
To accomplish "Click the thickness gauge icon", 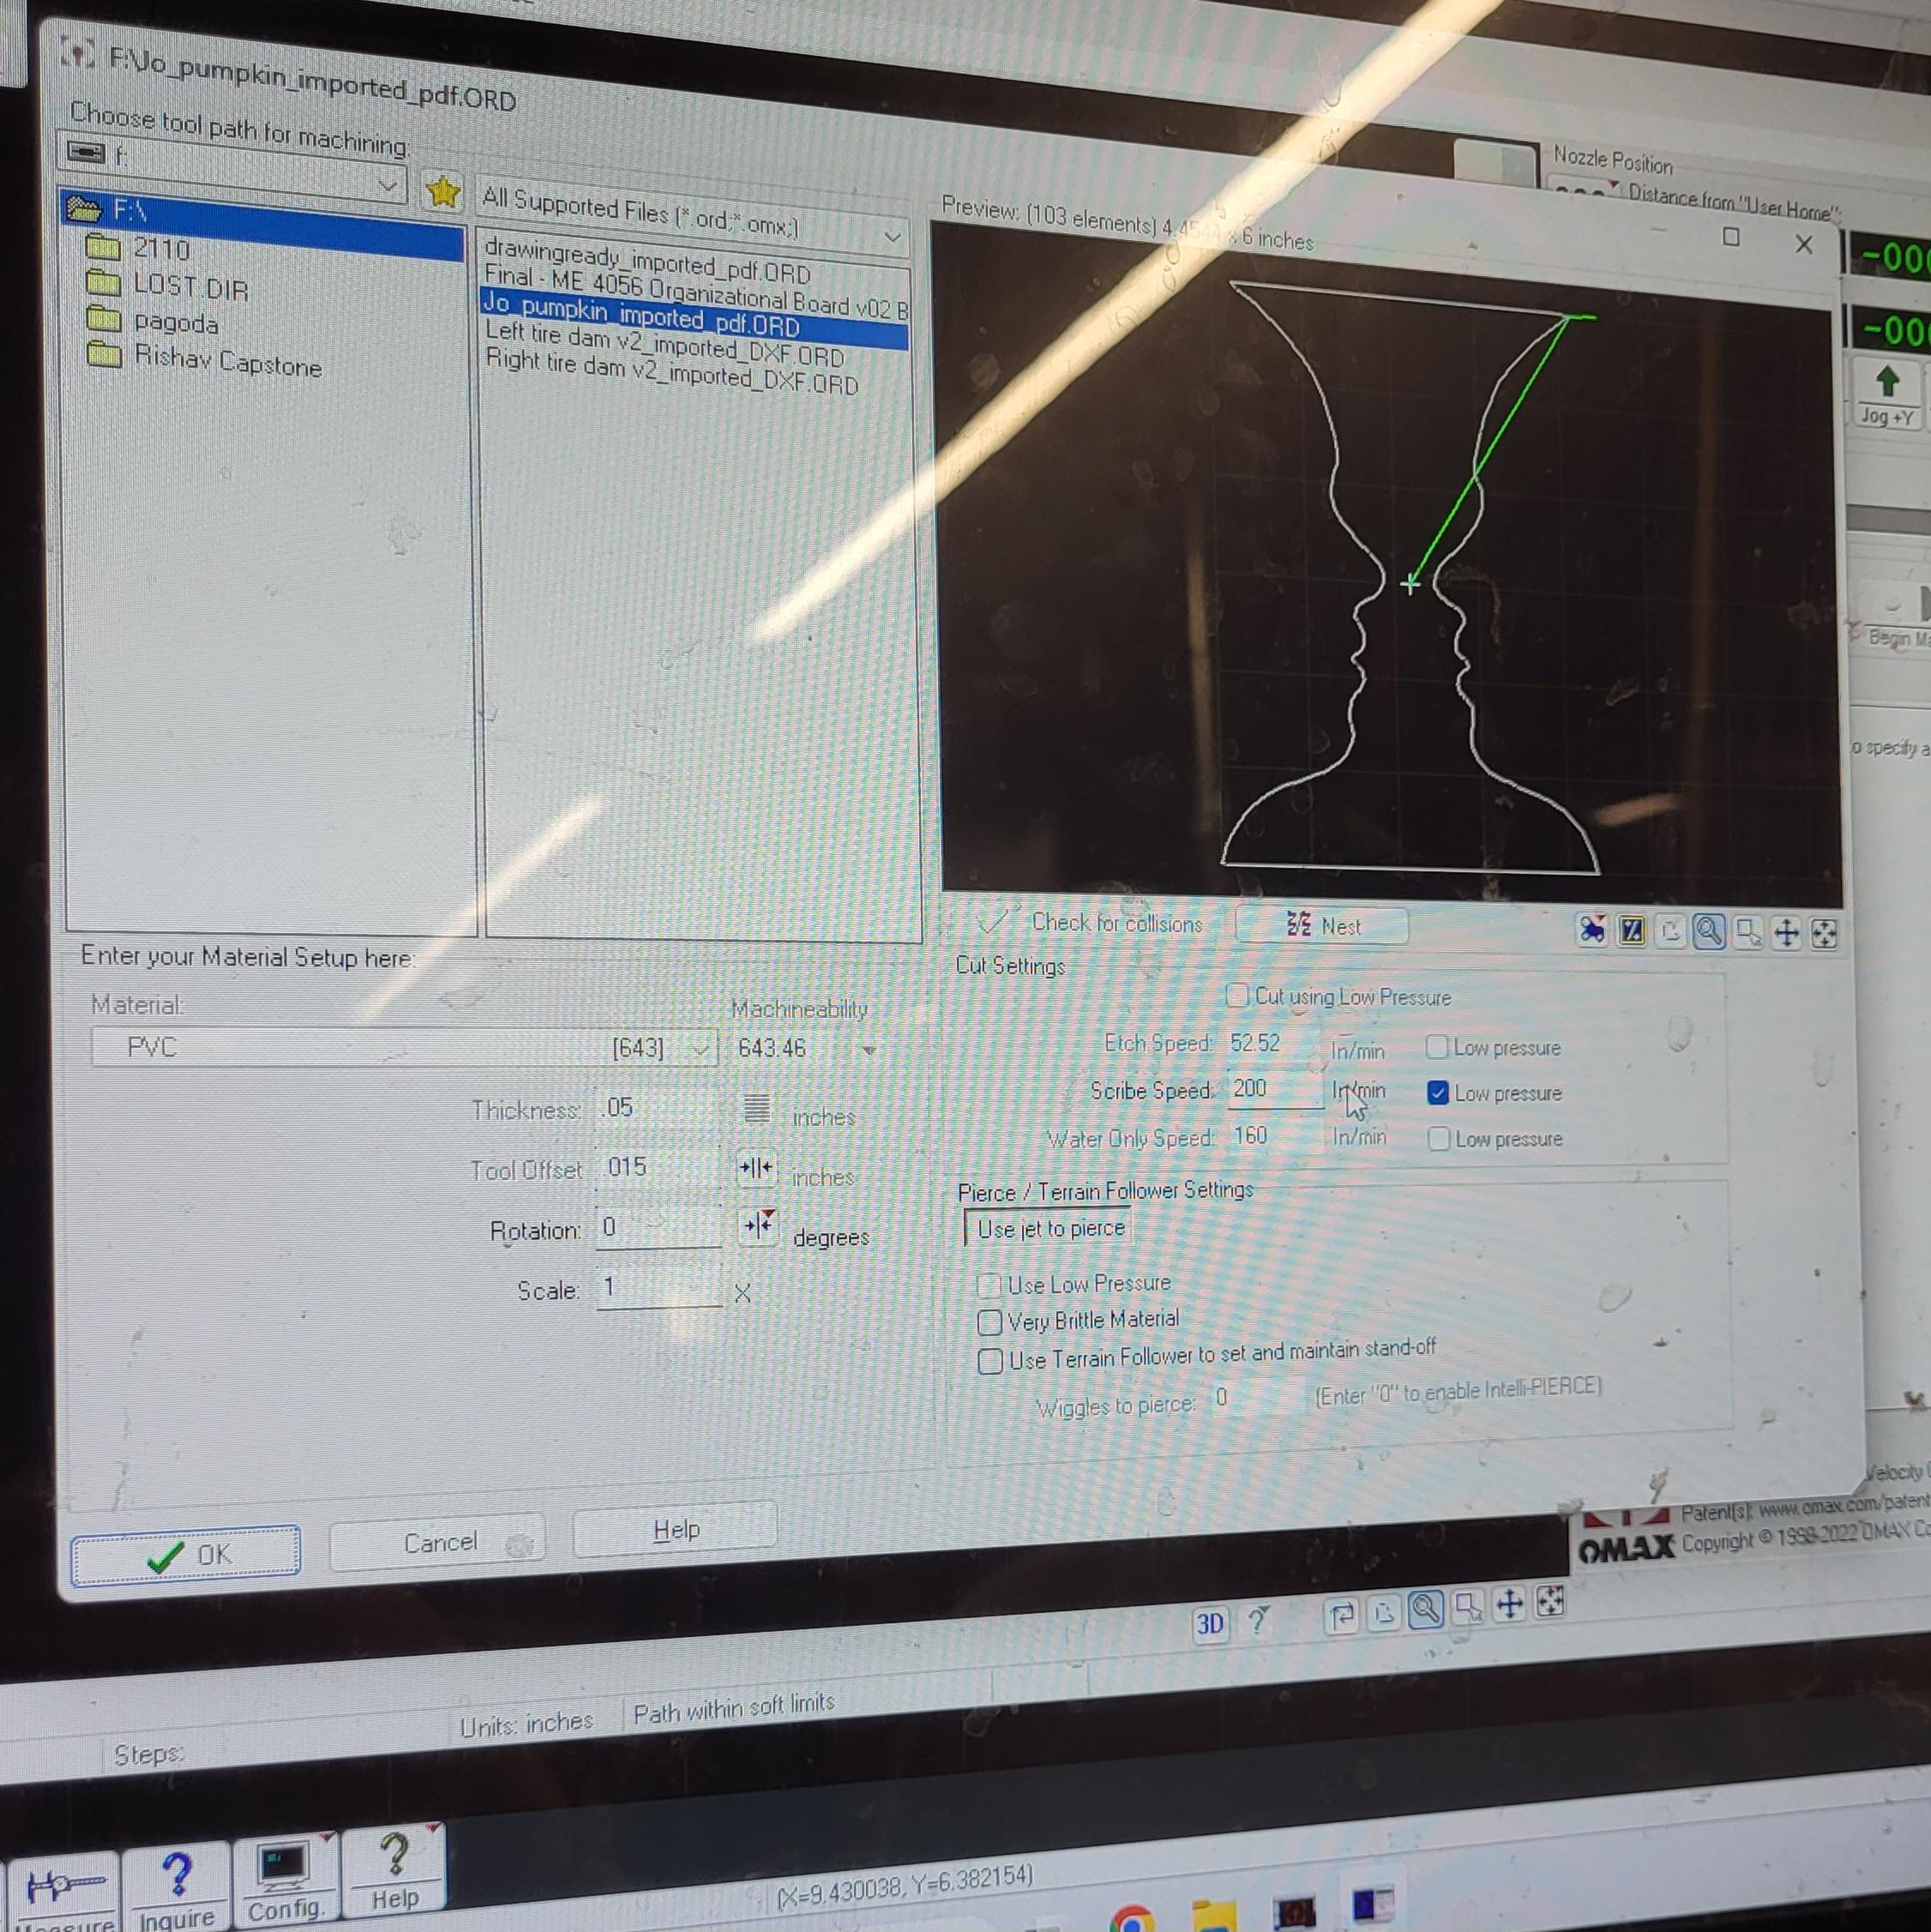I will tap(757, 1108).
